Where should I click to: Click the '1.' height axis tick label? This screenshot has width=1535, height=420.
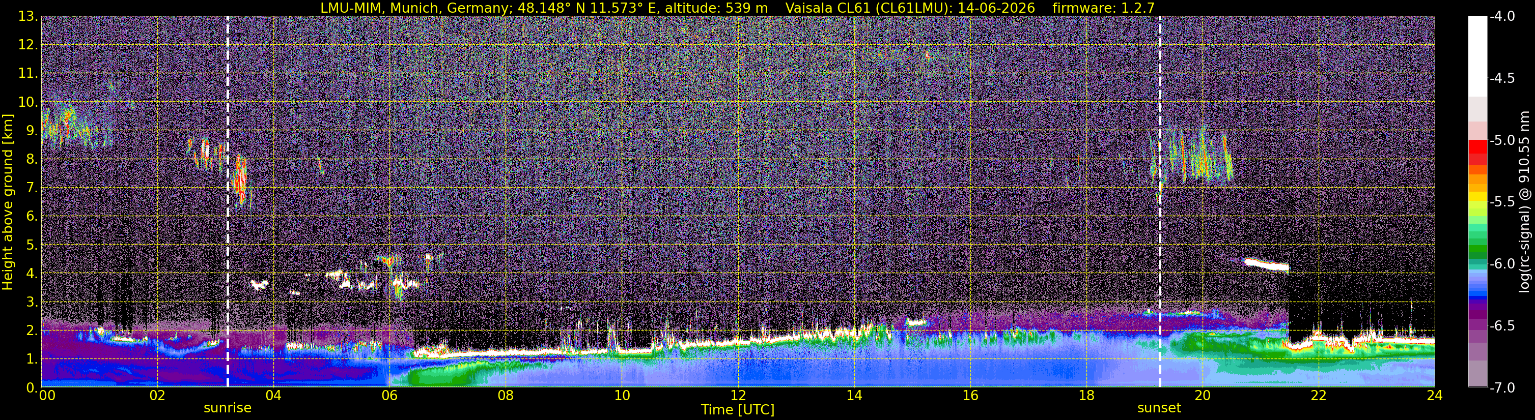click(x=32, y=358)
